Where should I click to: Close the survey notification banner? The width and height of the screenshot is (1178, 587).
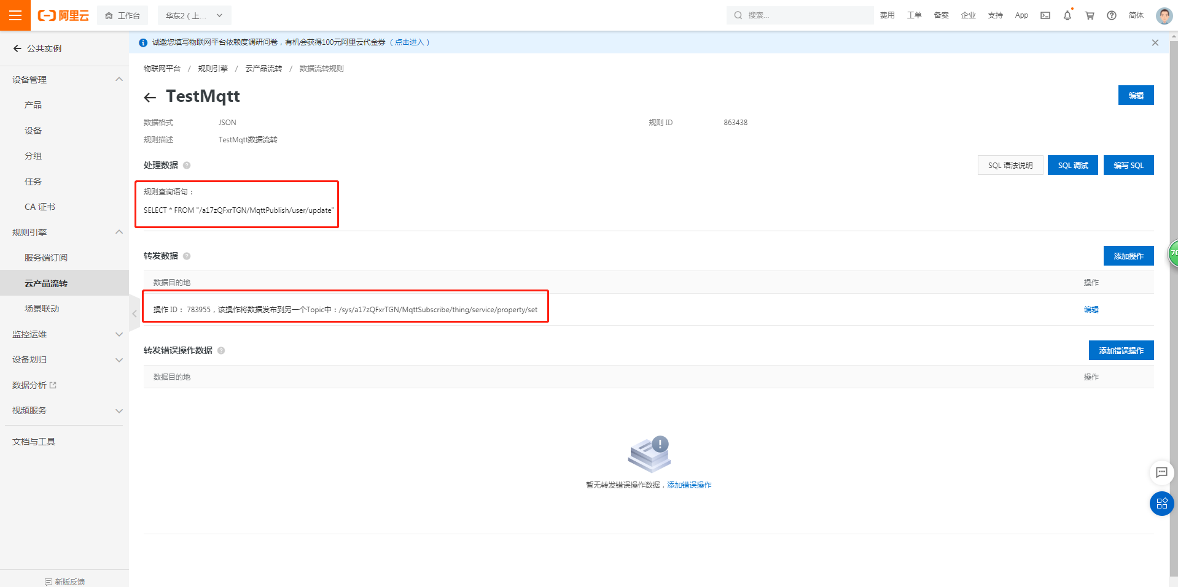click(x=1155, y=42)
